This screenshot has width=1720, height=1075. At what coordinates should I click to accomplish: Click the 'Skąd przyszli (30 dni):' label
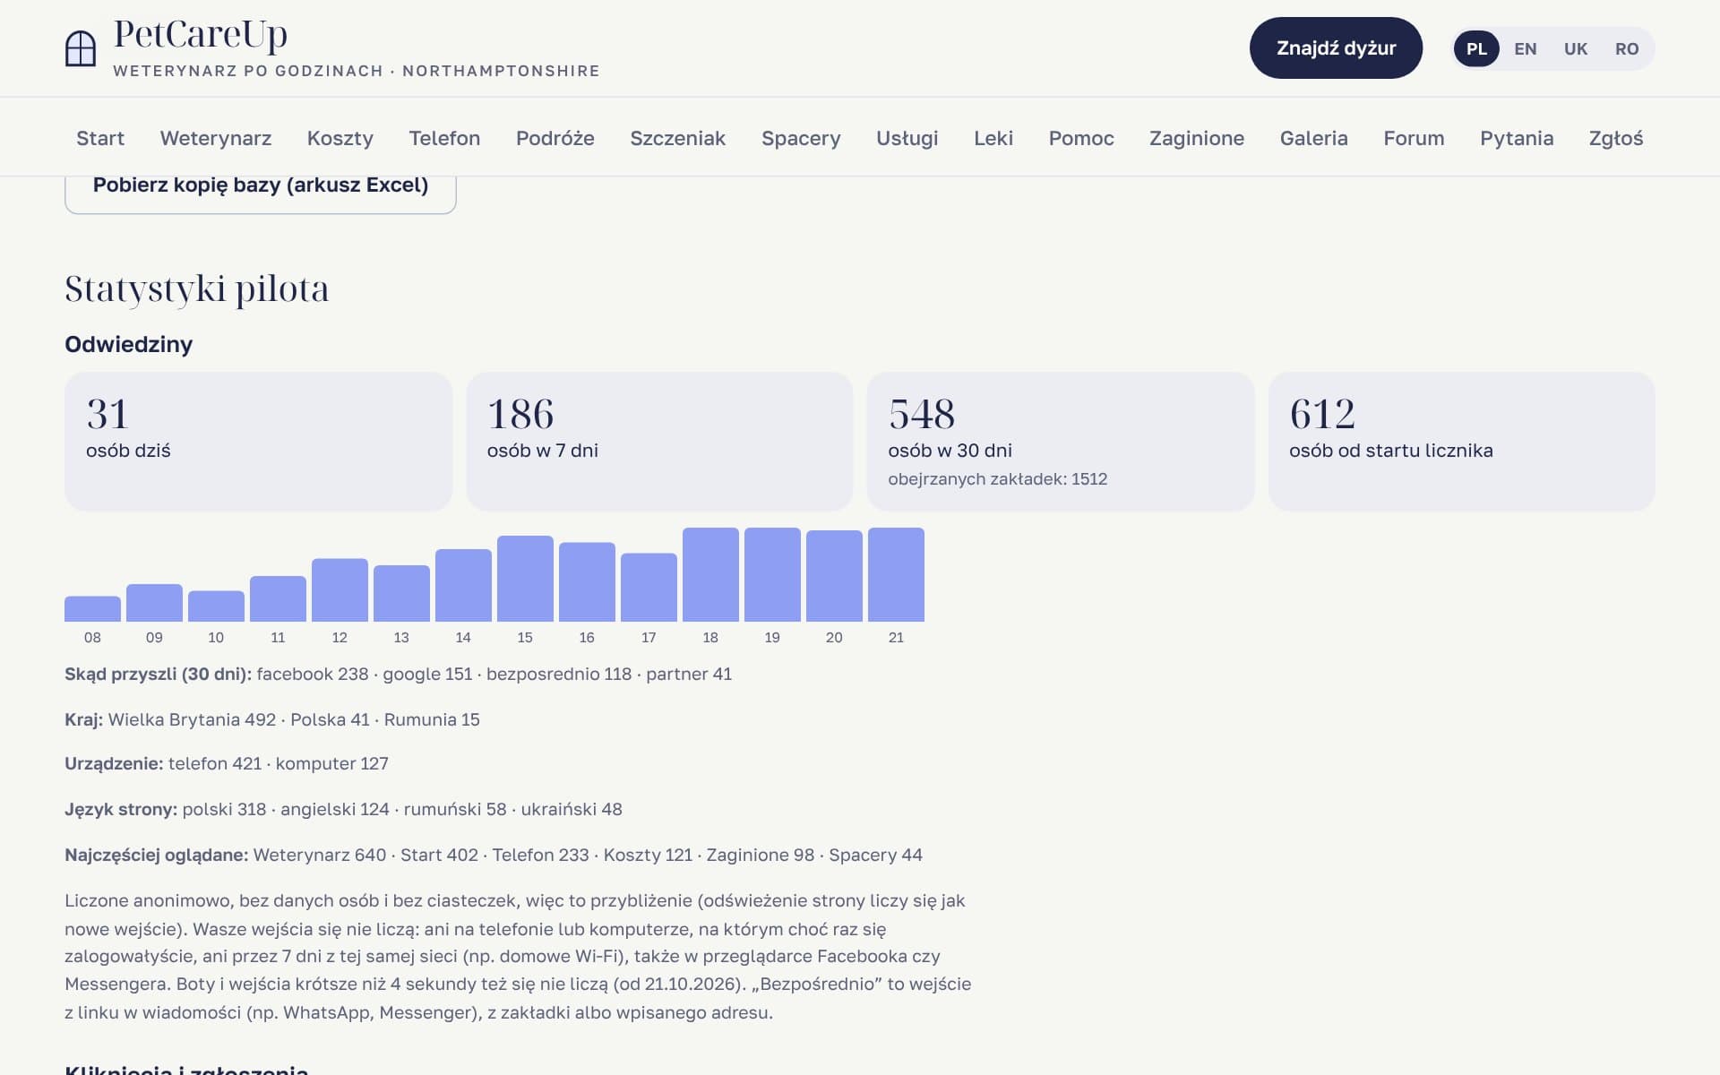(x=158, y=675)
